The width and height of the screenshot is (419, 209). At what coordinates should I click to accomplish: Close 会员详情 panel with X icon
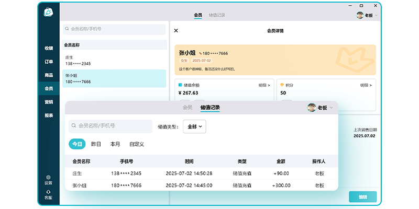click(x=176, y=31)
